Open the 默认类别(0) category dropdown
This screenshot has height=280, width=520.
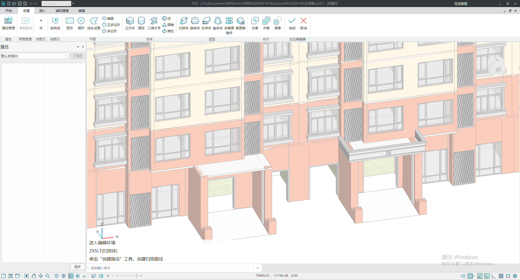tap(34, 56)
